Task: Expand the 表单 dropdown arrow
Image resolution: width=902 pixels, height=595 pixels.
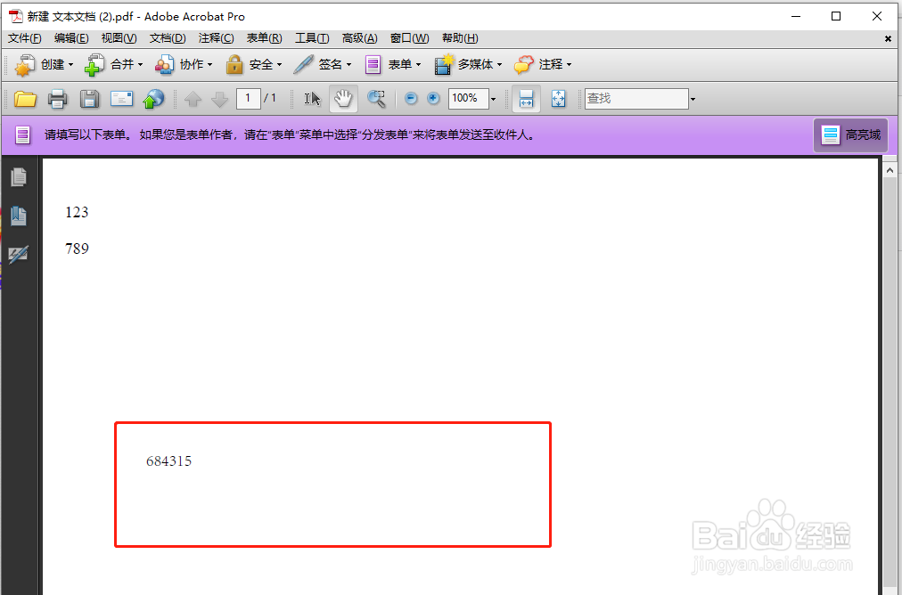Action: pos(418,64)
